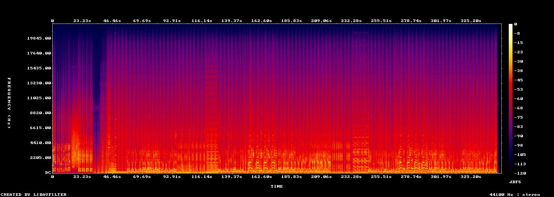Click 23.23s on the bottom time axis
This screenshot has height=197, width=554.
coord(82,176)
